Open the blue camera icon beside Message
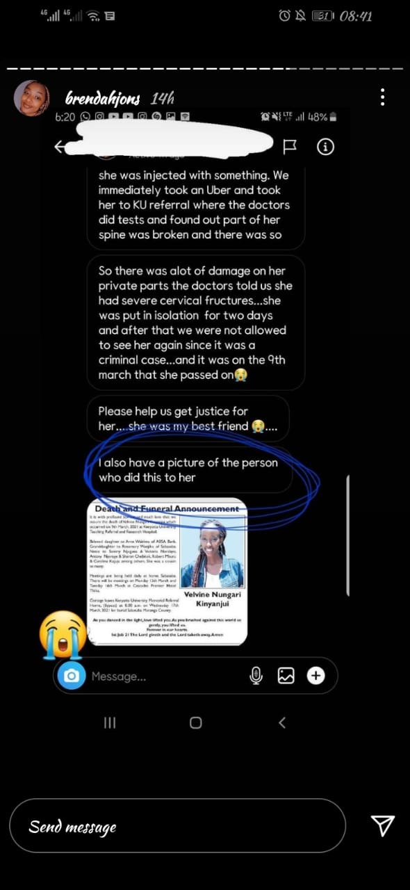The image size is (410, 890). [71, 675]
